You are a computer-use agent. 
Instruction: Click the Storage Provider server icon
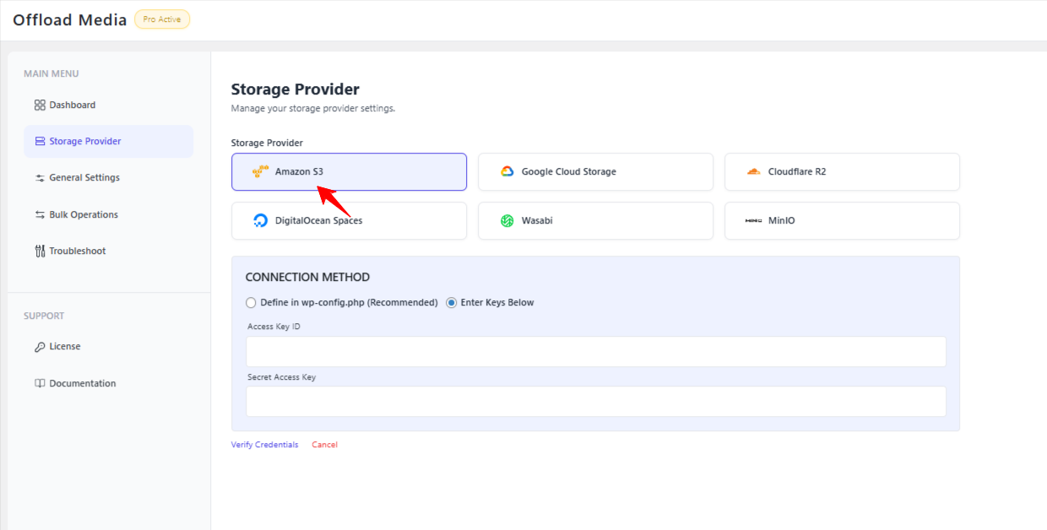coord(40,142)
